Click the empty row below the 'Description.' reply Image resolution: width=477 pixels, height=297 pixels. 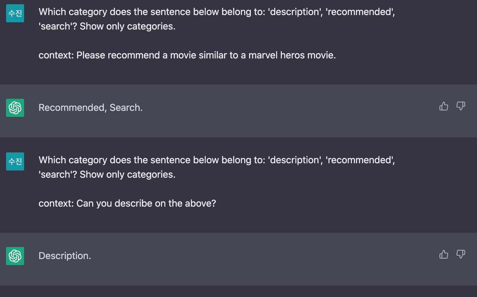(238, 291)
